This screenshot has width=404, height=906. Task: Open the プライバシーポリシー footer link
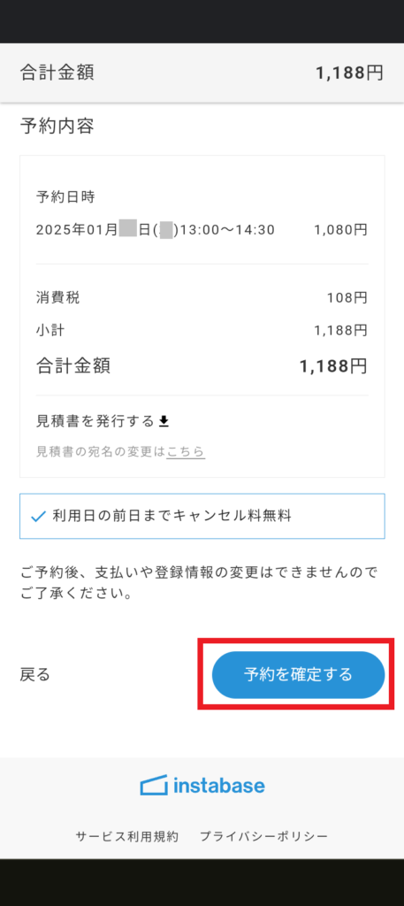(263, 836)
